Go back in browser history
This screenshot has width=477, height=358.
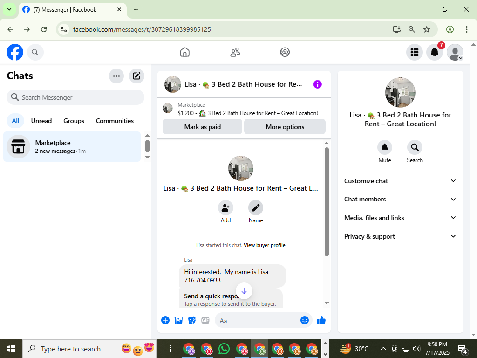pos(10,29)
